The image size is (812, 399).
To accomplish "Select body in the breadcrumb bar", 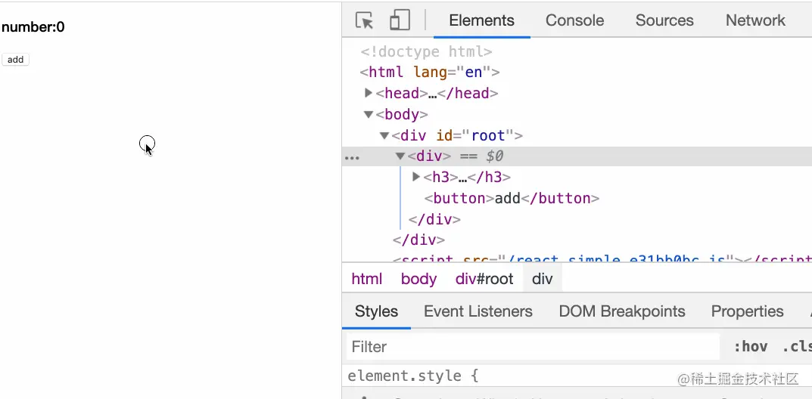I will pos(418,279).
